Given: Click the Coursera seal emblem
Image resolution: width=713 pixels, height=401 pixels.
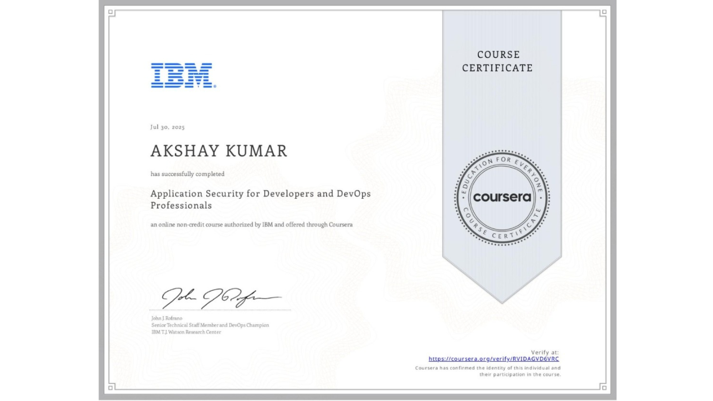Looking at the screenshot, I should point(502,197).
